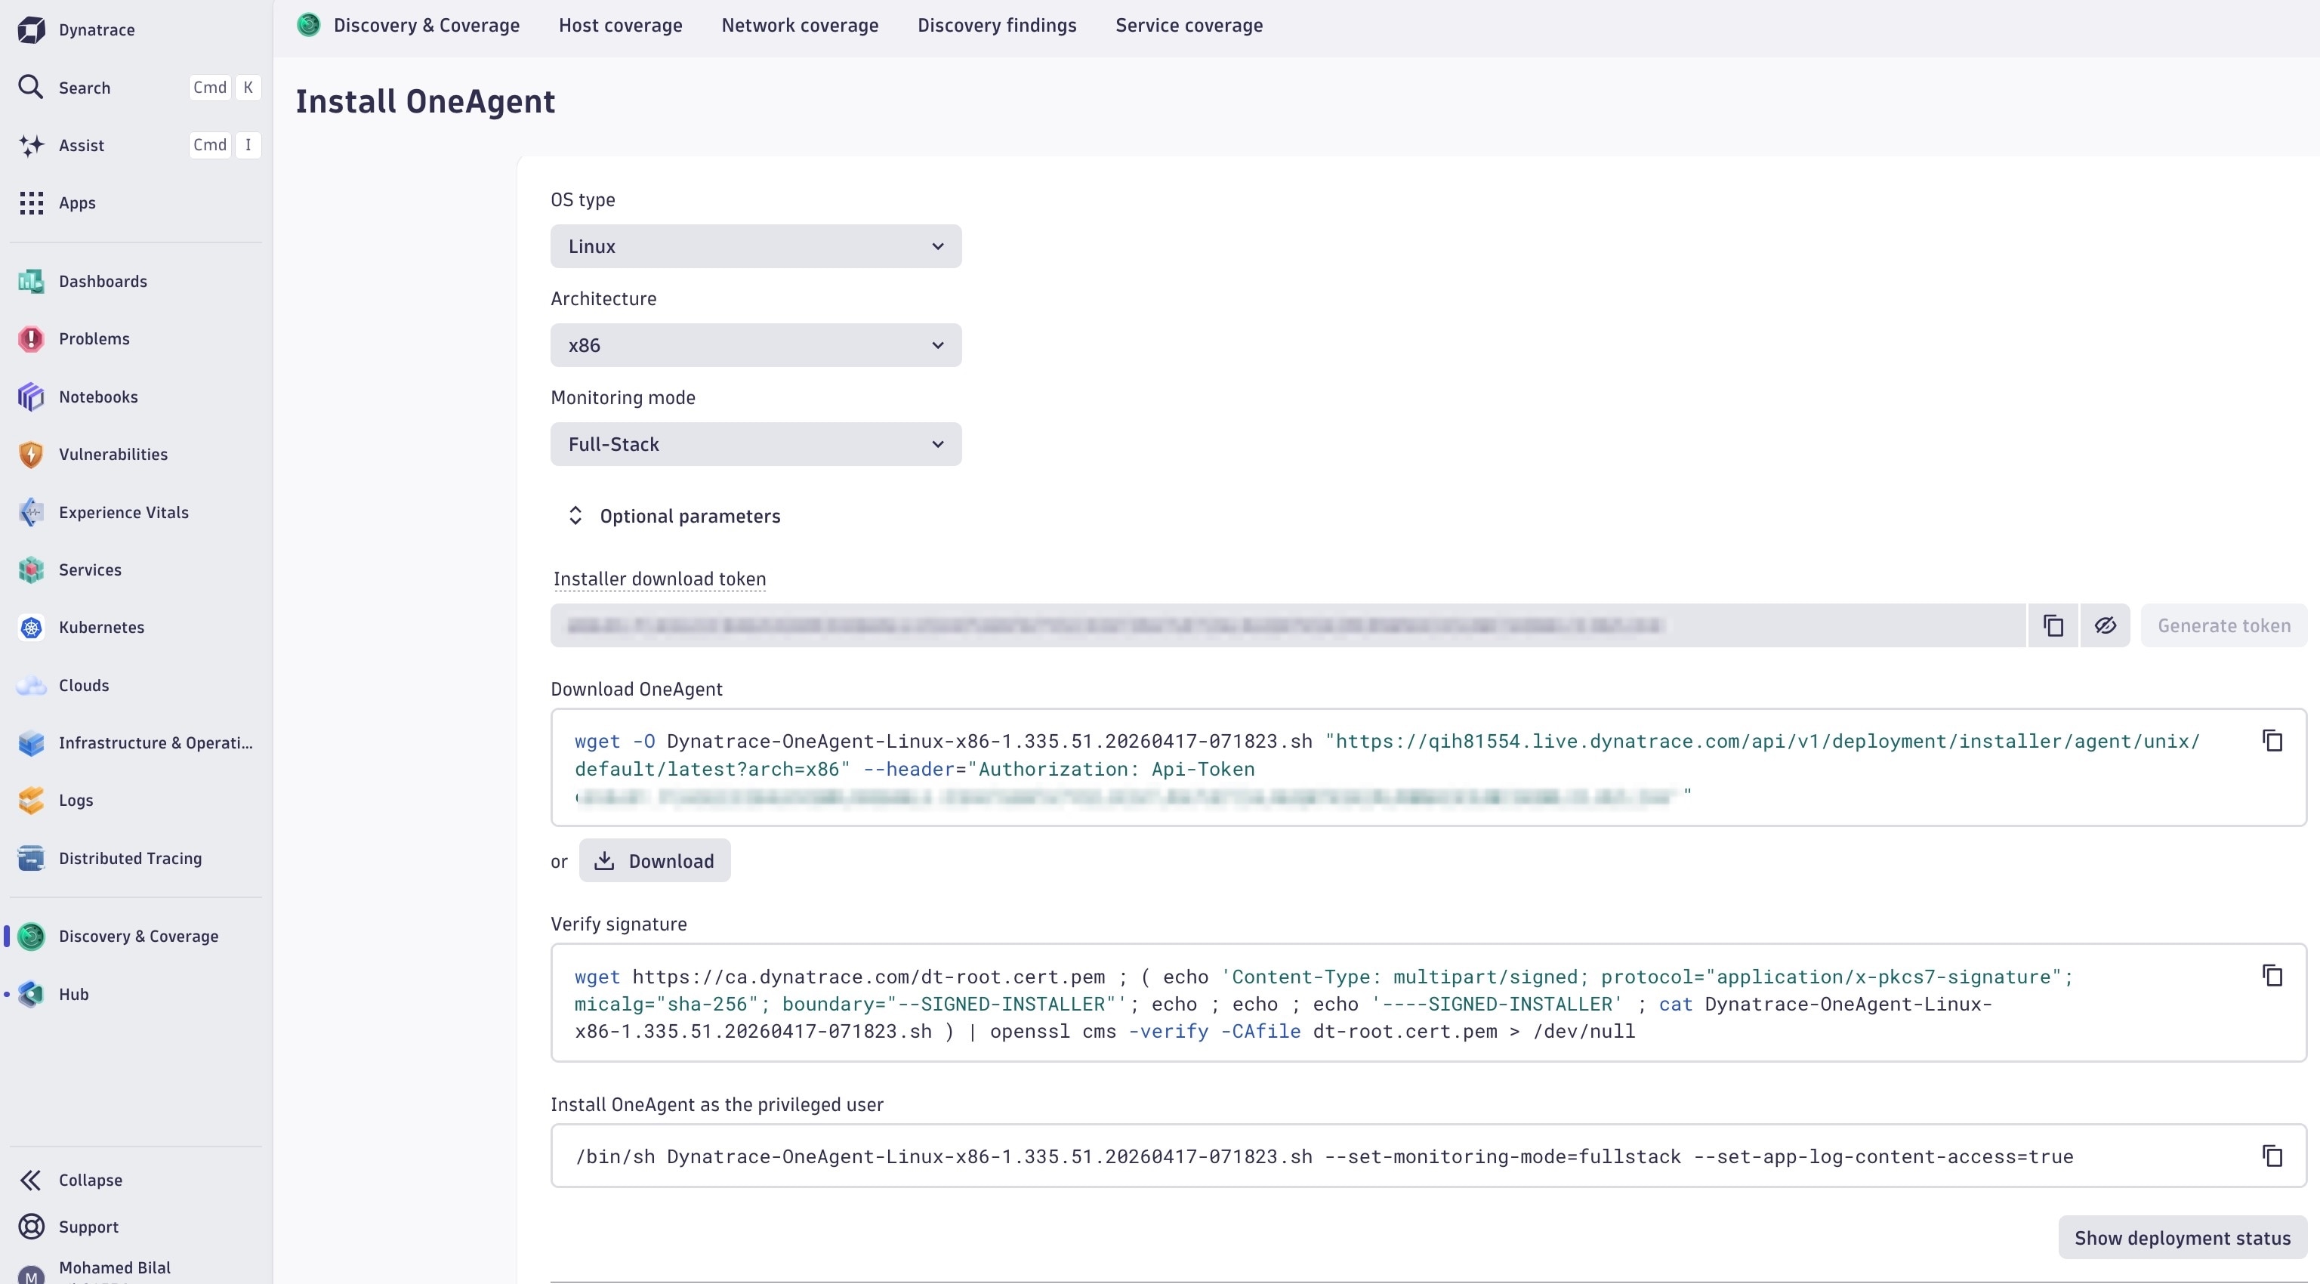Open the Problems app

[94, 338]
